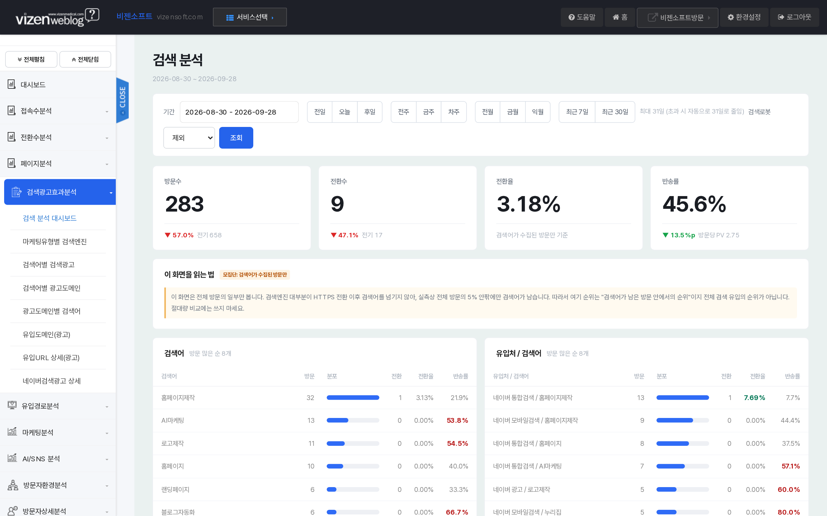Open 유입URL 상세(광고) submenu item
Image resolution: width=827 pixels, height=516 pixels.
tap(51, 357)
